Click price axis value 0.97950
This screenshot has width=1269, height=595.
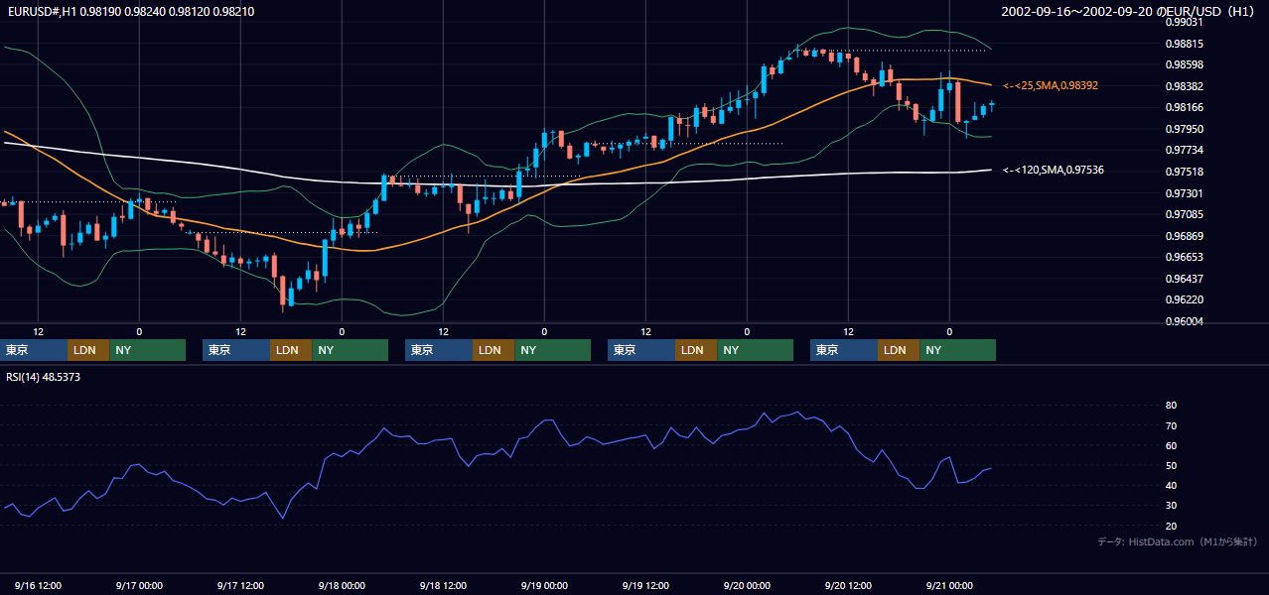pos(1185,129)
